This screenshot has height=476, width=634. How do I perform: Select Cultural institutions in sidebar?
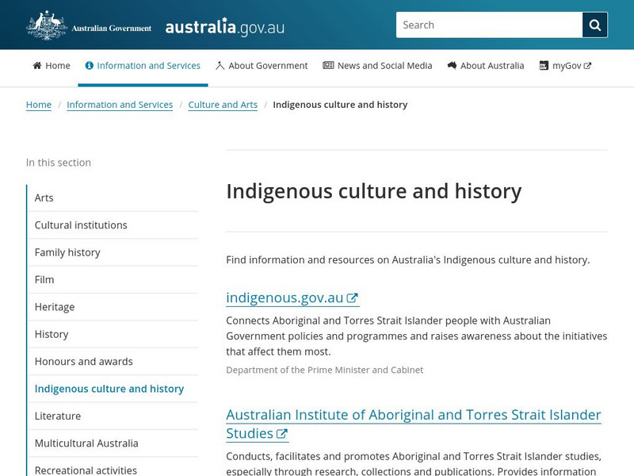click(113, 225)
